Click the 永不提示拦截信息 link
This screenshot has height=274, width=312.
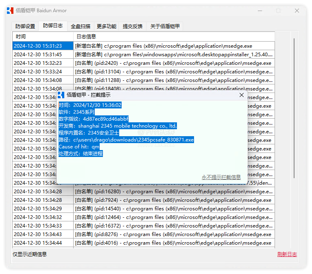tap(221, 177)
